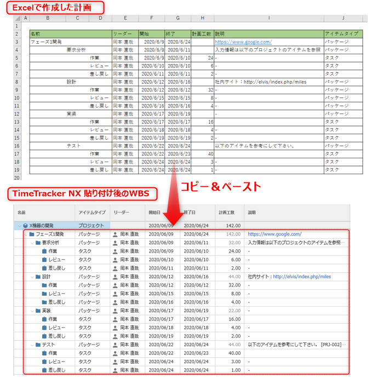The image size is (377, 384).
Task: Click the プロジェクト item type cell
Action: pyautogui.click(x=92, y=226)
